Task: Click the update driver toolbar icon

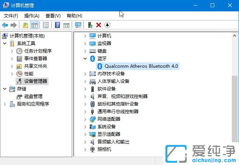Action: click(x=90, y=25)
